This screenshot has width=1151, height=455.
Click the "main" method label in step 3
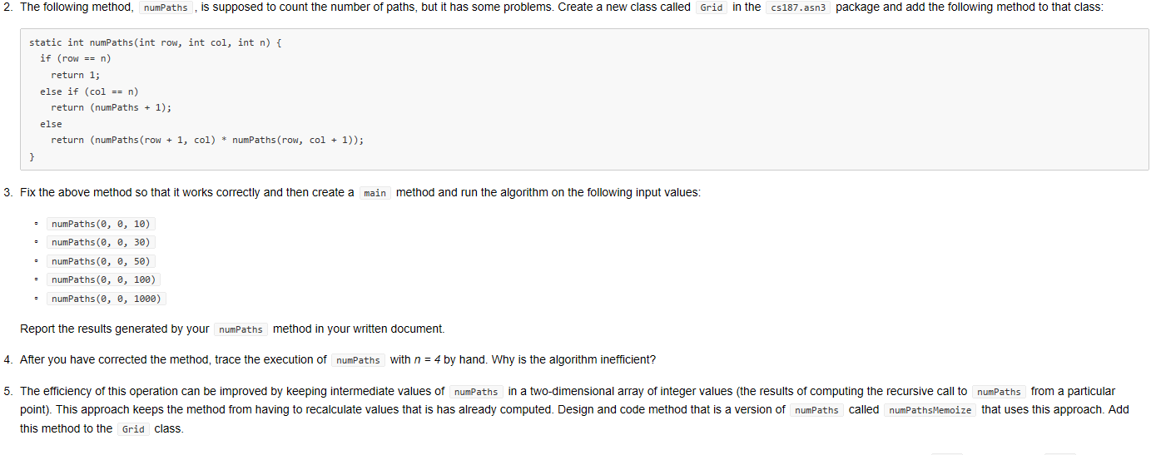pos(375,193)
